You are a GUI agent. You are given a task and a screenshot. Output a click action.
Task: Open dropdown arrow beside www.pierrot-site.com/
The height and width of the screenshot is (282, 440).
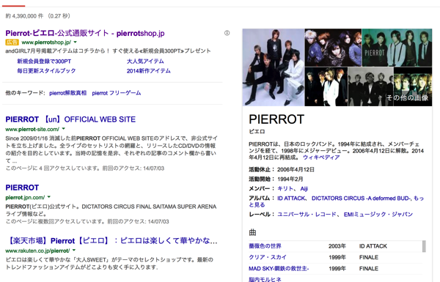click(63, 129)
